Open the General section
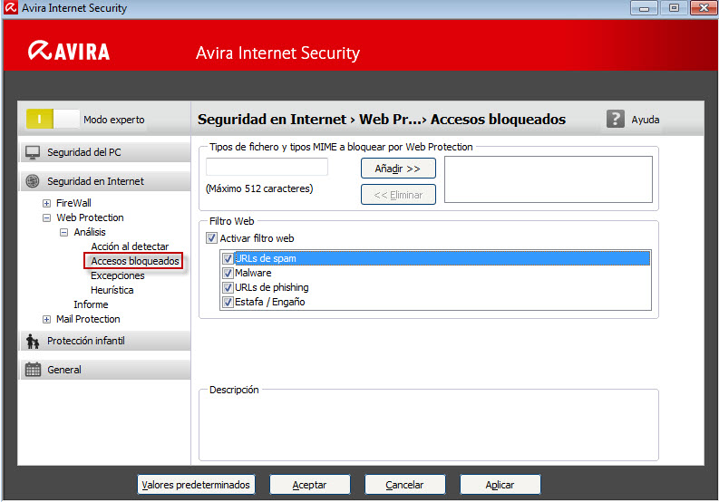Image resolution: width=719 pixels, height=502 pixels. point(104,370)
